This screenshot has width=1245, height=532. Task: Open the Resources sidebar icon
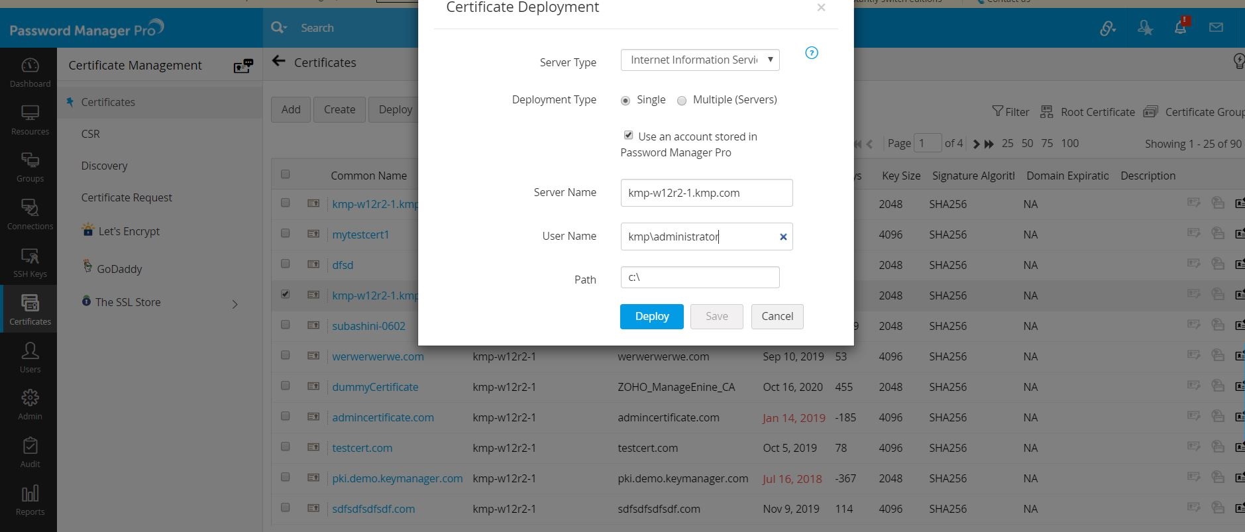[30, 120]
